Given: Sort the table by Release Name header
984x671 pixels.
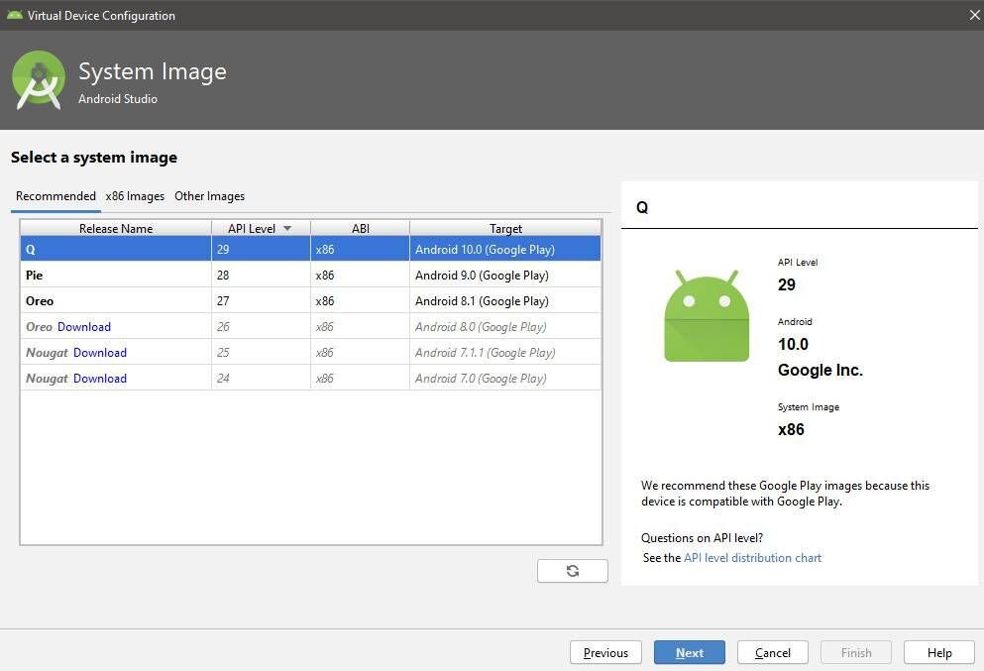Looking at the screenshot, I should coord(115,228).
